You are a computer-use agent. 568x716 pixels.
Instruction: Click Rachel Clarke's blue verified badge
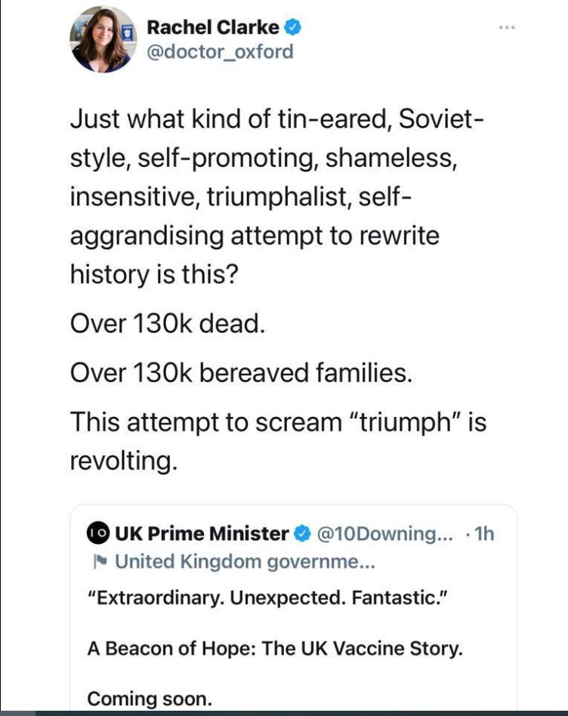pos(293,28)
